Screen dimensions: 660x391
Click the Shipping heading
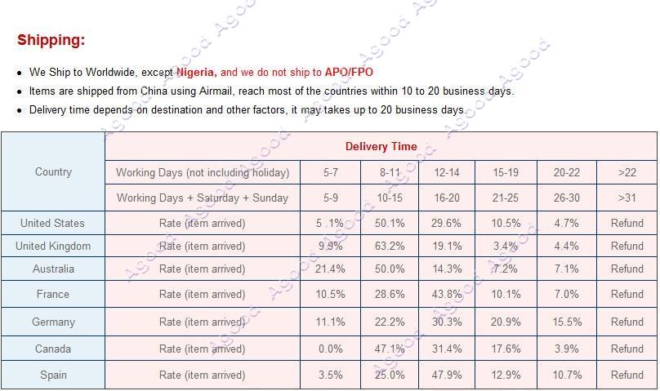pos(51,40)
